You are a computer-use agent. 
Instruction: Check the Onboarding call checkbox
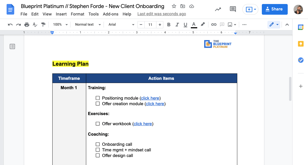[98, 144]
